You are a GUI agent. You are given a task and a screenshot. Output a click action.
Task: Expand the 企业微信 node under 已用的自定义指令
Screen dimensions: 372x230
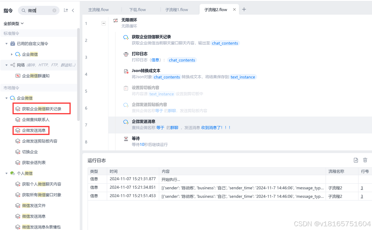[x=12, y=54]
